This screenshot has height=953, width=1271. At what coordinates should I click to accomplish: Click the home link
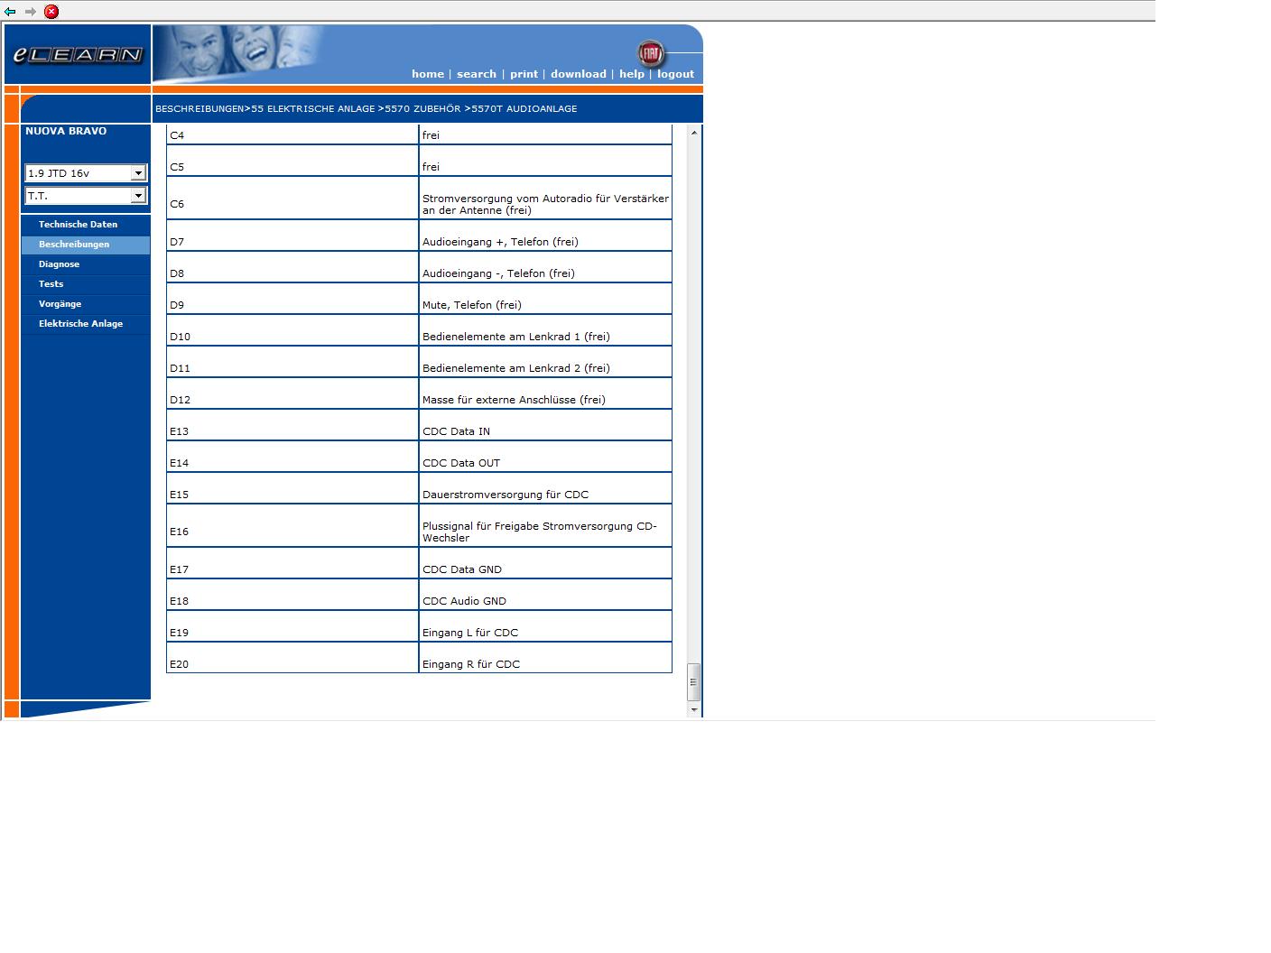[427, 74]
